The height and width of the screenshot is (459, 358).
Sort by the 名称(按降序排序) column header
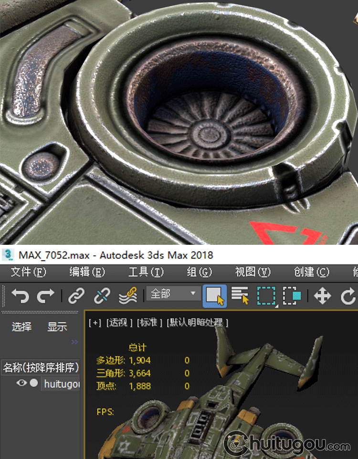[x=41, y=367]
